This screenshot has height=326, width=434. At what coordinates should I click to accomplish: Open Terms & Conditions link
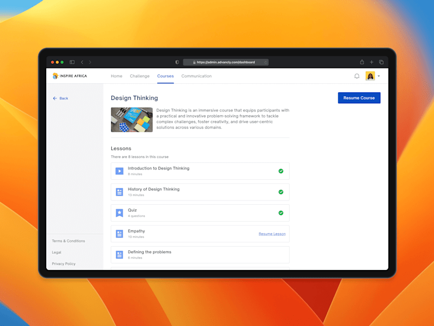tap(68, 241)
